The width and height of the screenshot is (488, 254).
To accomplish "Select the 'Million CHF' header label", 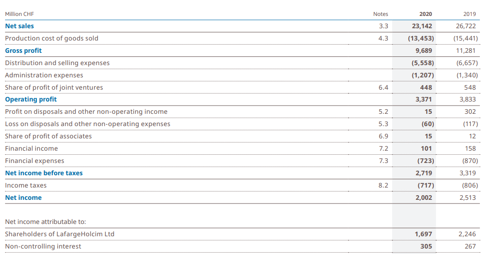I will click(x=19, y=14).
